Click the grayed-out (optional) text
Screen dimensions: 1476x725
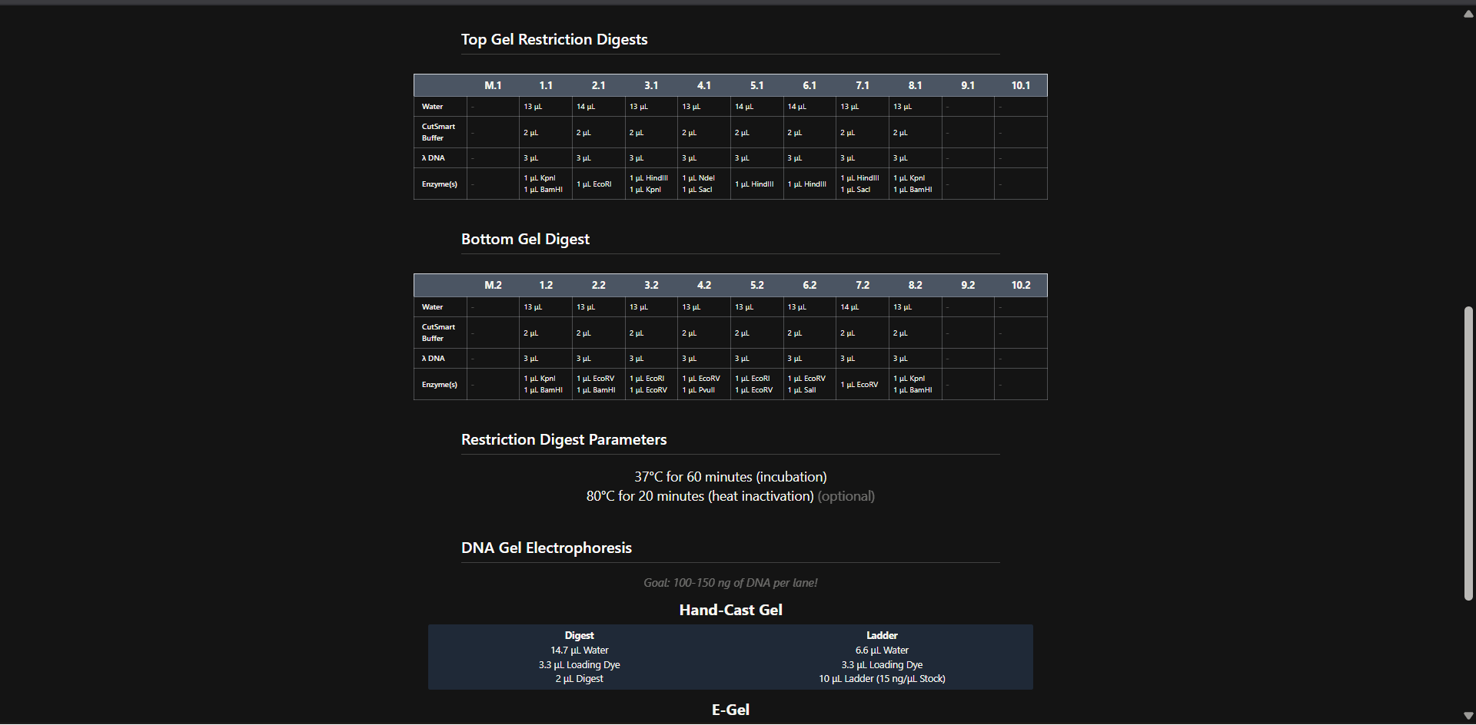coord(846,497)
